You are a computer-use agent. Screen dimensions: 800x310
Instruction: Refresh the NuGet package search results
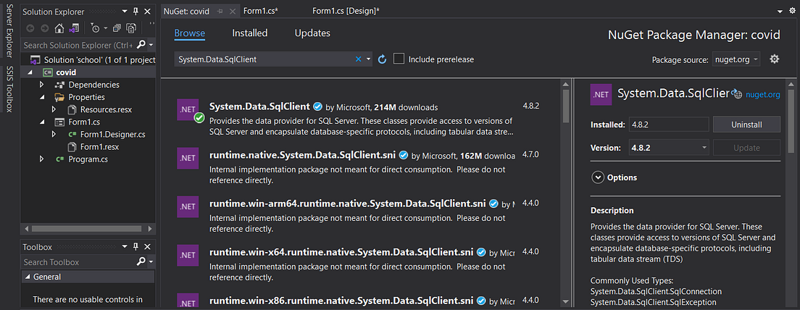pyautogui.click(x=383, y=59)
